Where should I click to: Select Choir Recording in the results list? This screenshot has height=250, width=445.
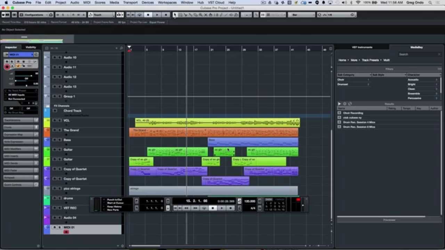[353, 113]
